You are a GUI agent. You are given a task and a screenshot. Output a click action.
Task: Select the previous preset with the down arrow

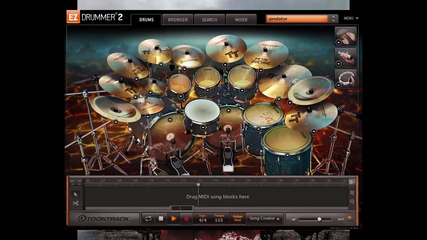333,21
